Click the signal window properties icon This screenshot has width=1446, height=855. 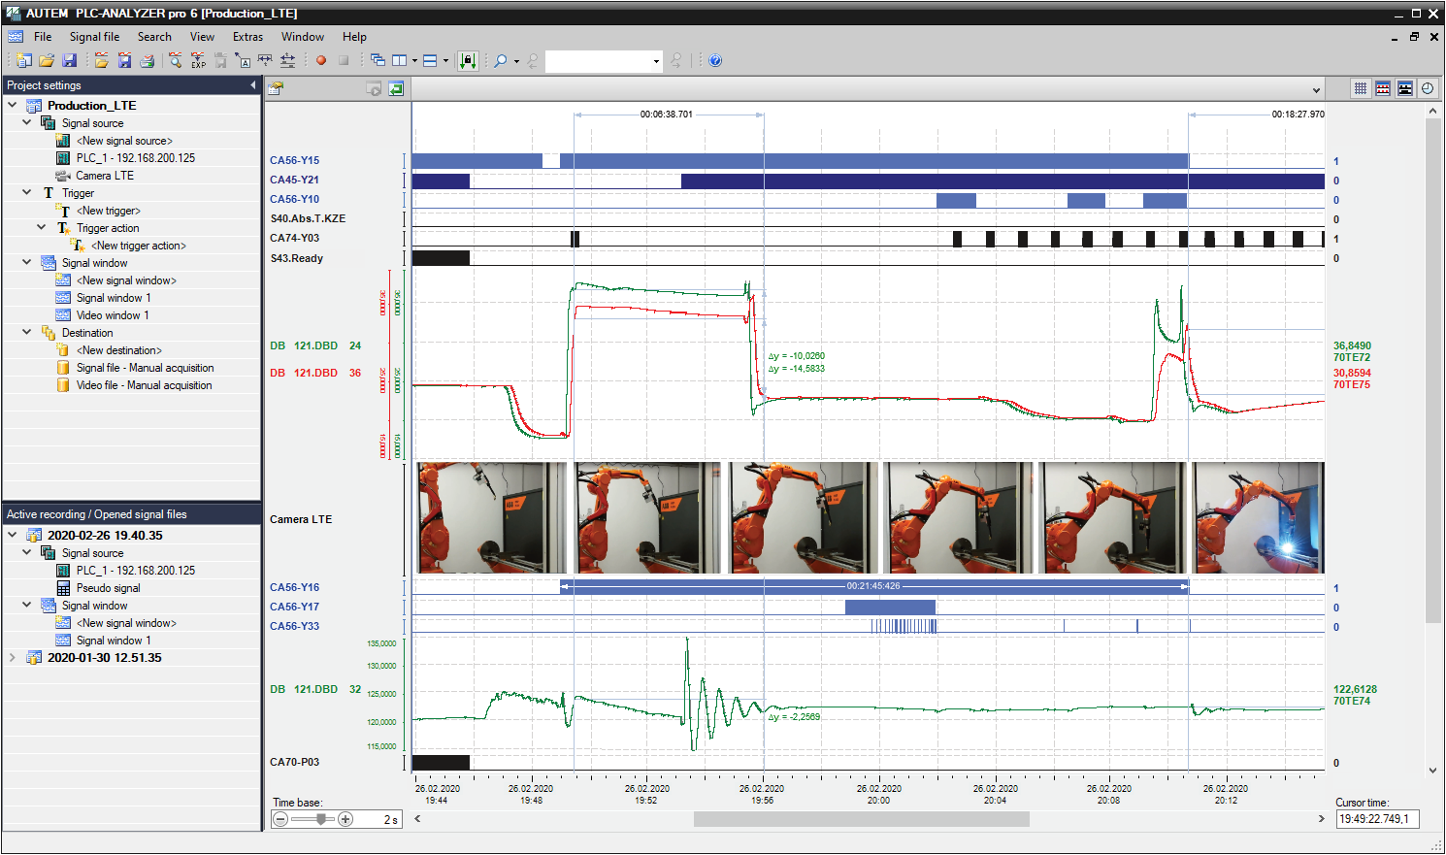[276, 88]
